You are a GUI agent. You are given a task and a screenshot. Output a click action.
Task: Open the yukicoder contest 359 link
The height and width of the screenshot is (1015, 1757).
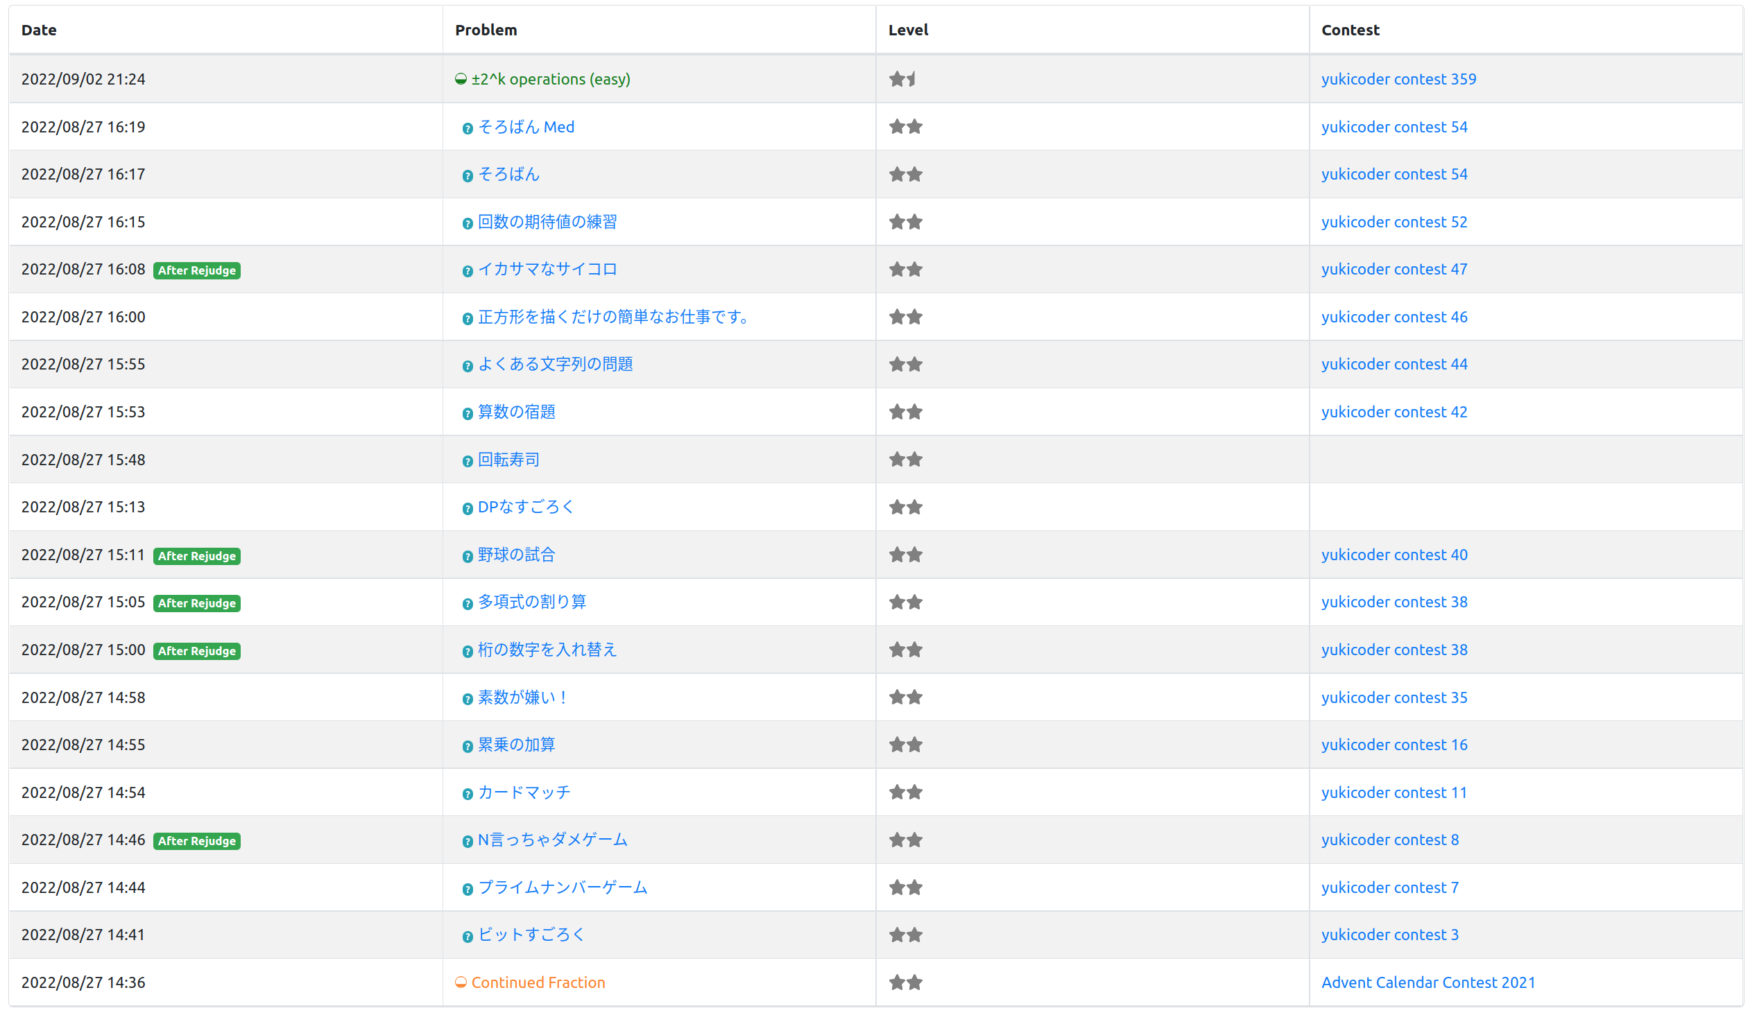pos(1398,79)
